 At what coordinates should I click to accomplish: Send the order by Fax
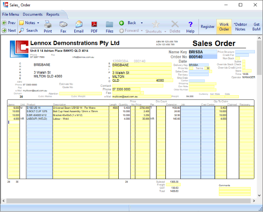(63, 27)
